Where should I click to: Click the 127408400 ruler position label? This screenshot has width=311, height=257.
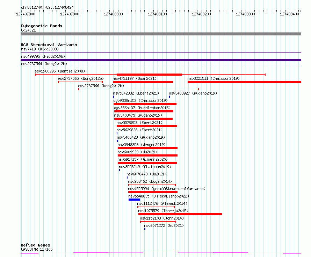pyautogui.click(x=289, y=14)
